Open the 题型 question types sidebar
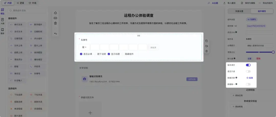 click(x=3, y=11)
